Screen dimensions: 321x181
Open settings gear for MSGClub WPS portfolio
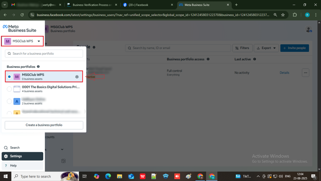(x=77, y=77)
